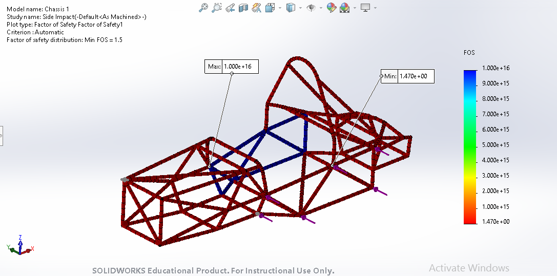Screen dimensions: 557x276
Task: Select the Zoom to Area tool
Action: (x=217, y=8)
